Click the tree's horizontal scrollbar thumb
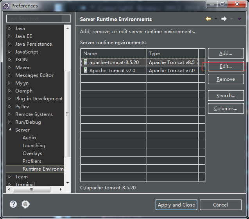249x219 pixels. click(x=32, y=189)
